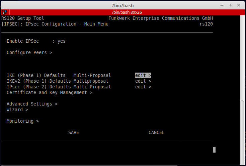This screenshot has width=246, height=166.
Task: Click Multi-Proposal value of IPsec (Phase 2)
Action: click(92, 87)
